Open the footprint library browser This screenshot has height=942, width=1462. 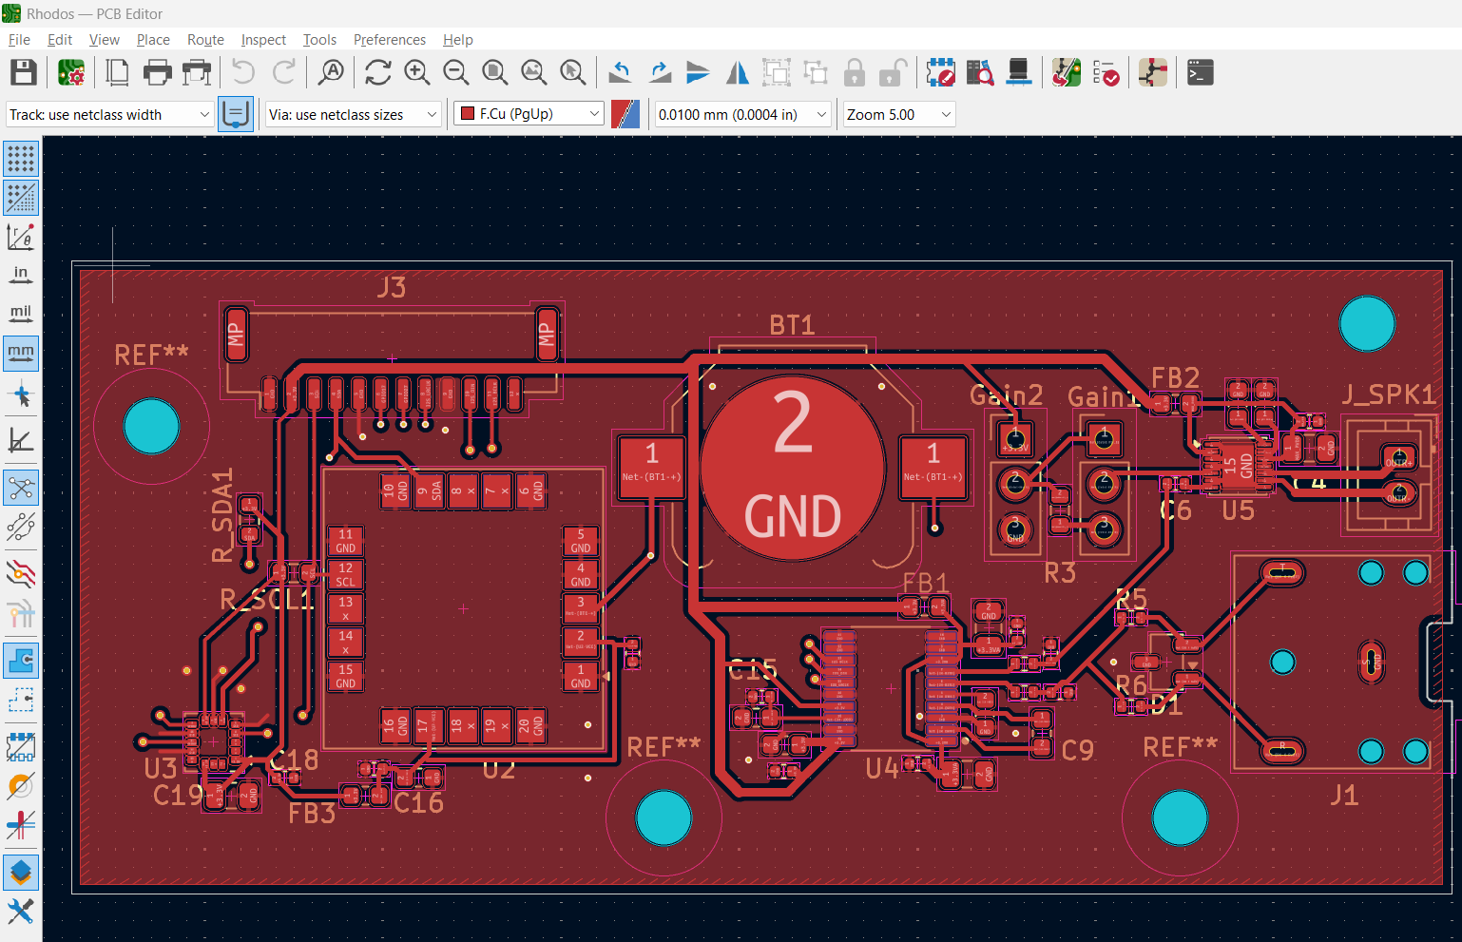(979, 72)
